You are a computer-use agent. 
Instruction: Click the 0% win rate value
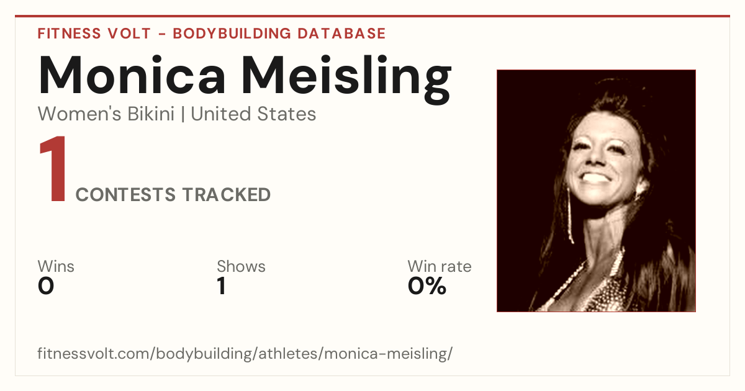coord(427,286)
